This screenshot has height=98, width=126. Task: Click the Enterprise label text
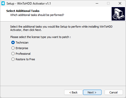[22, 48]
